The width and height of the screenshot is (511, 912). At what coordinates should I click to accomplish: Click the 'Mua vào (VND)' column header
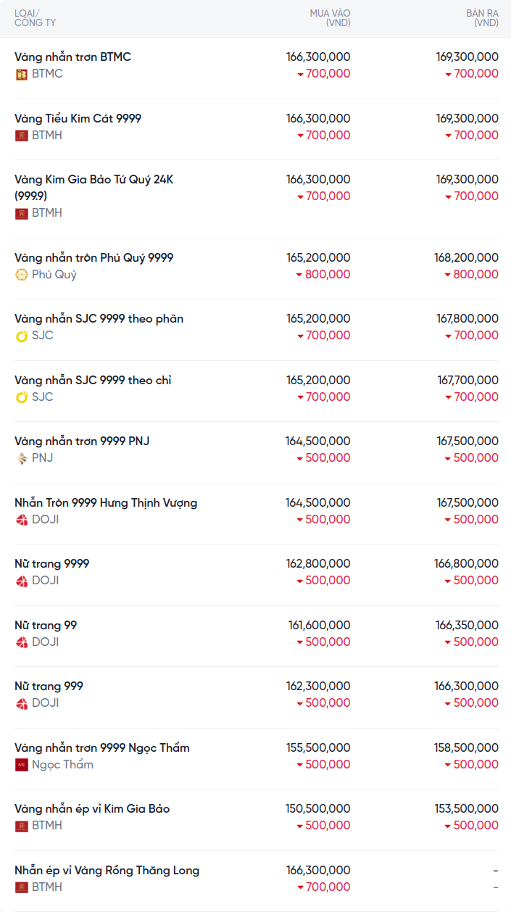click(330, 18)
